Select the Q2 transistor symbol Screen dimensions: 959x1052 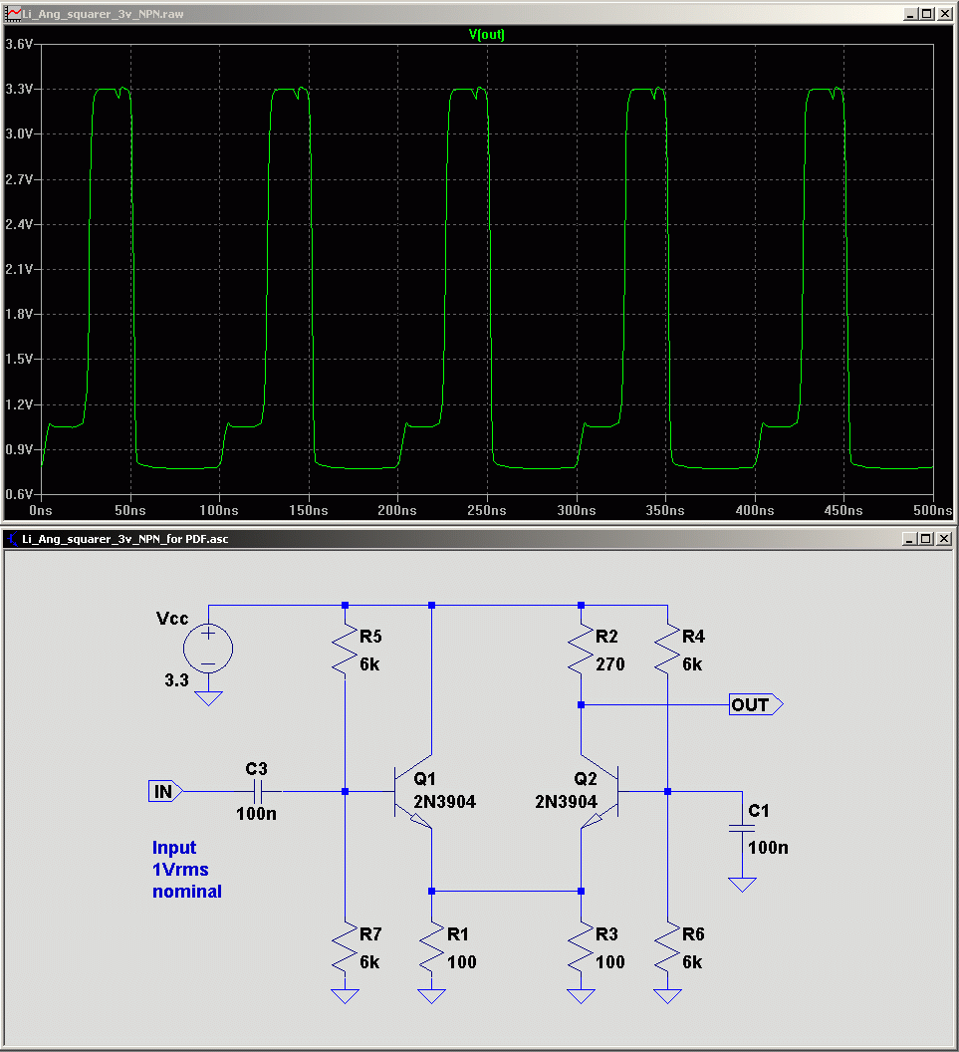pyautogui.click(x=599, y=792)
